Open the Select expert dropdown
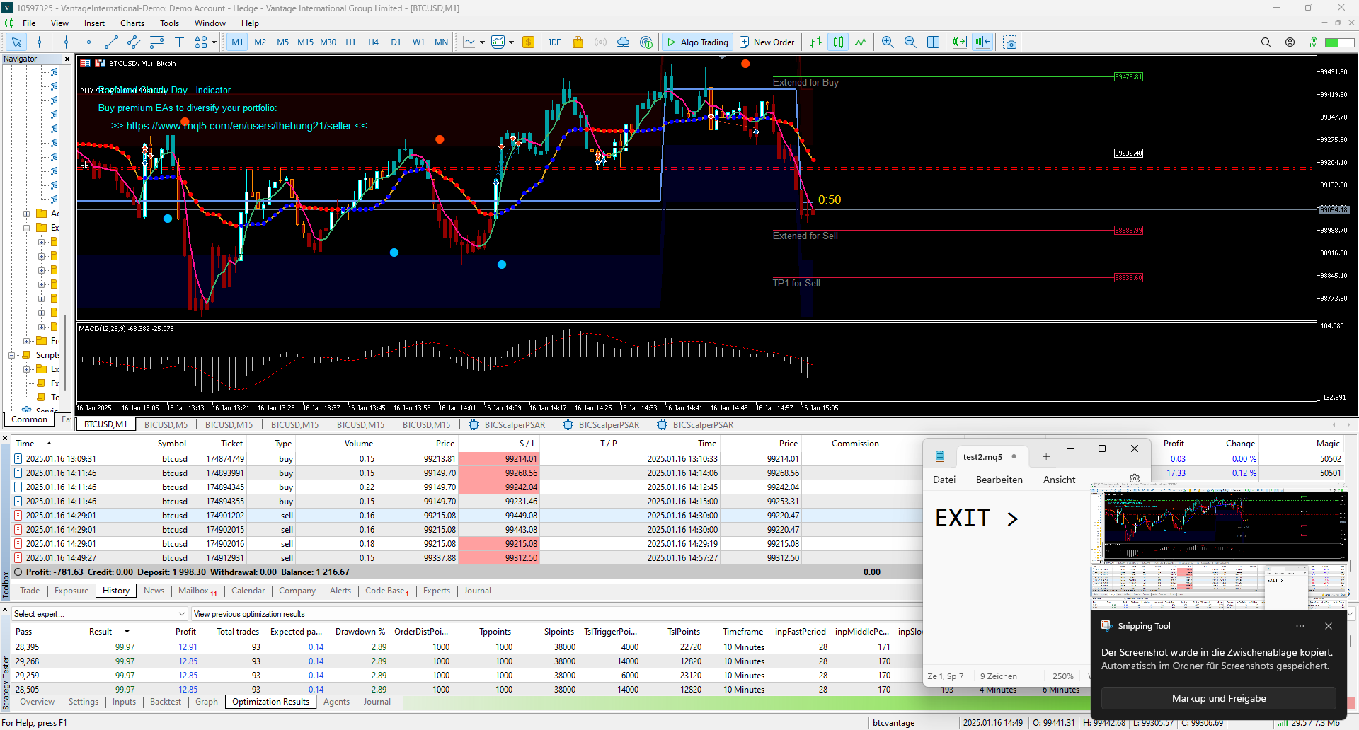 [x=100, y=614]
